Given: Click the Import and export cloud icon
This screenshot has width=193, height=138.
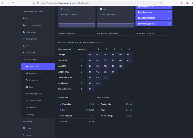Looking at the screenshot, I should click(24, 25).
